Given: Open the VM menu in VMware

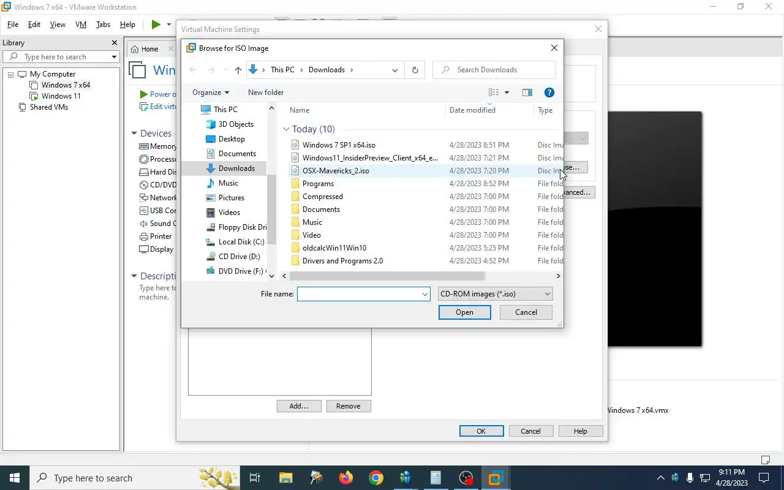Looking at the screenshot, I should (81, 24).
